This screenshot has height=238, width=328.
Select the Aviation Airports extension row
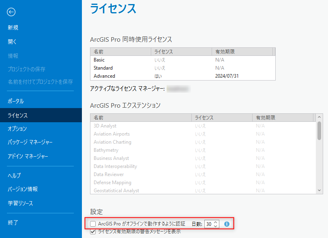click(x=203, y=134)
